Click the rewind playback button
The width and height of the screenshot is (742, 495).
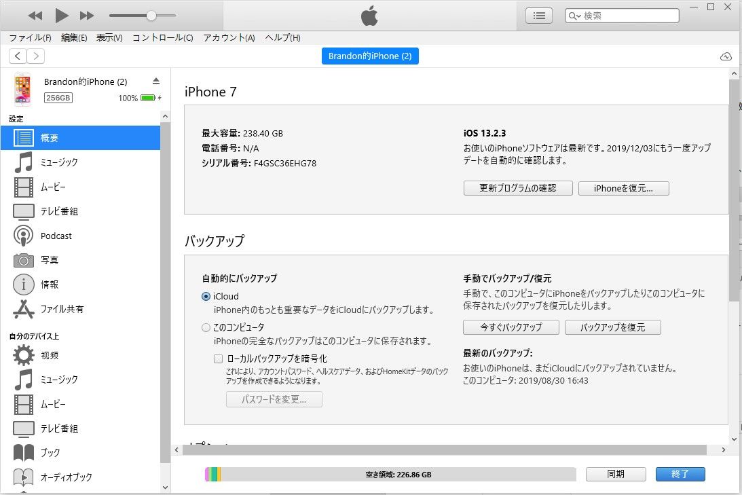pyautogui.click(x=35, y=16)
